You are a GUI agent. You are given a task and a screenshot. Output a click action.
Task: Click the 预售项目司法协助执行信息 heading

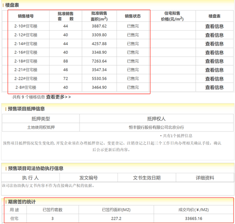pyautogui.click(x=35, y=169)
